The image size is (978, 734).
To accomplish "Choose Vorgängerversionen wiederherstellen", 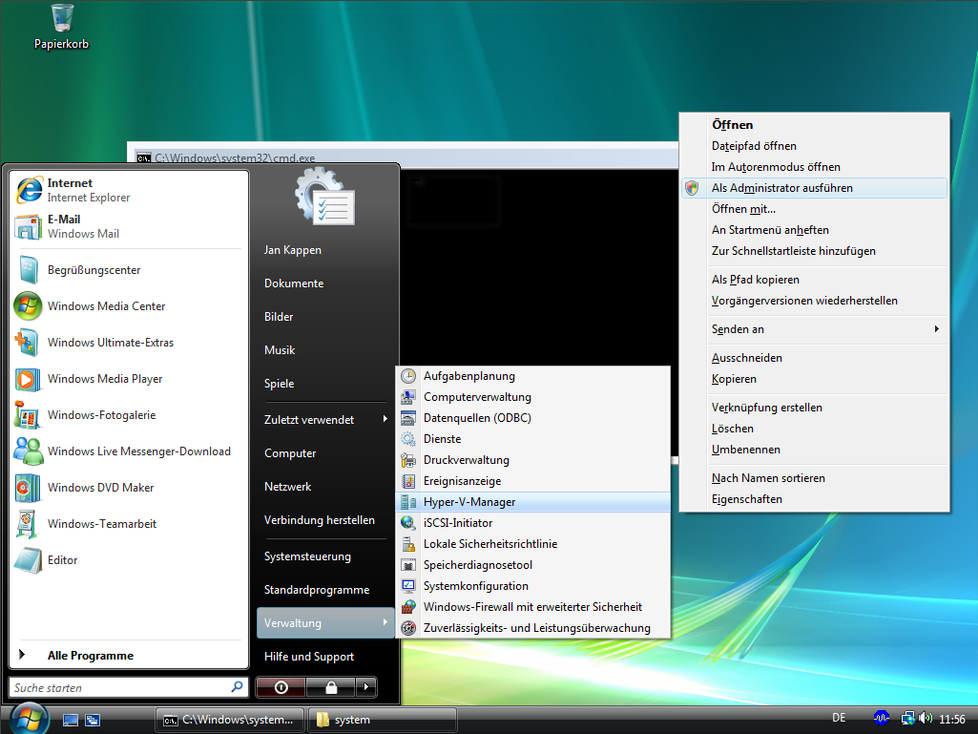I will 815,301.
